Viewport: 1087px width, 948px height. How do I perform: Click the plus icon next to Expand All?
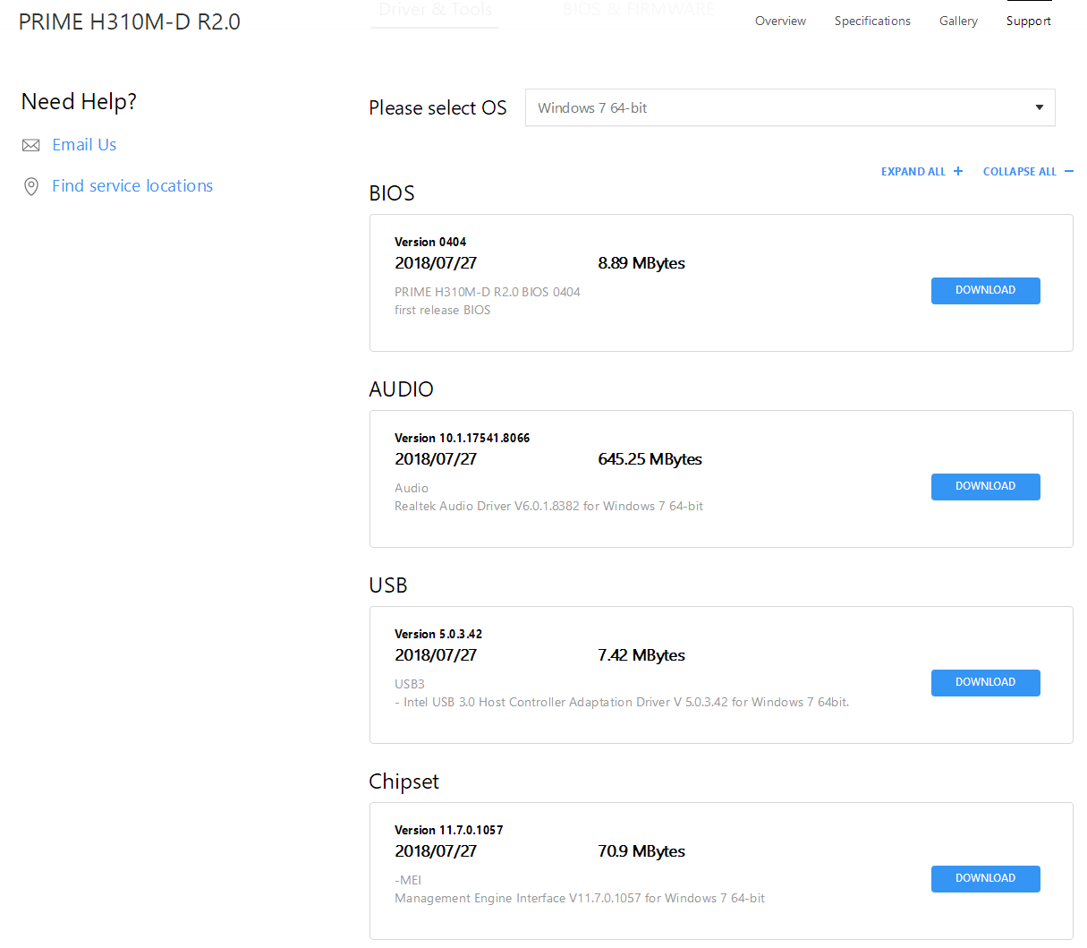pos(958,171)
